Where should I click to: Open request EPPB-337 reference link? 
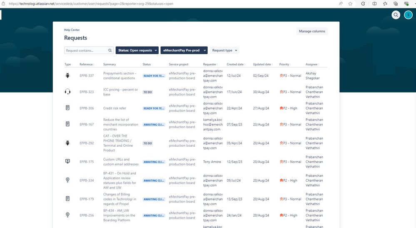87,75
